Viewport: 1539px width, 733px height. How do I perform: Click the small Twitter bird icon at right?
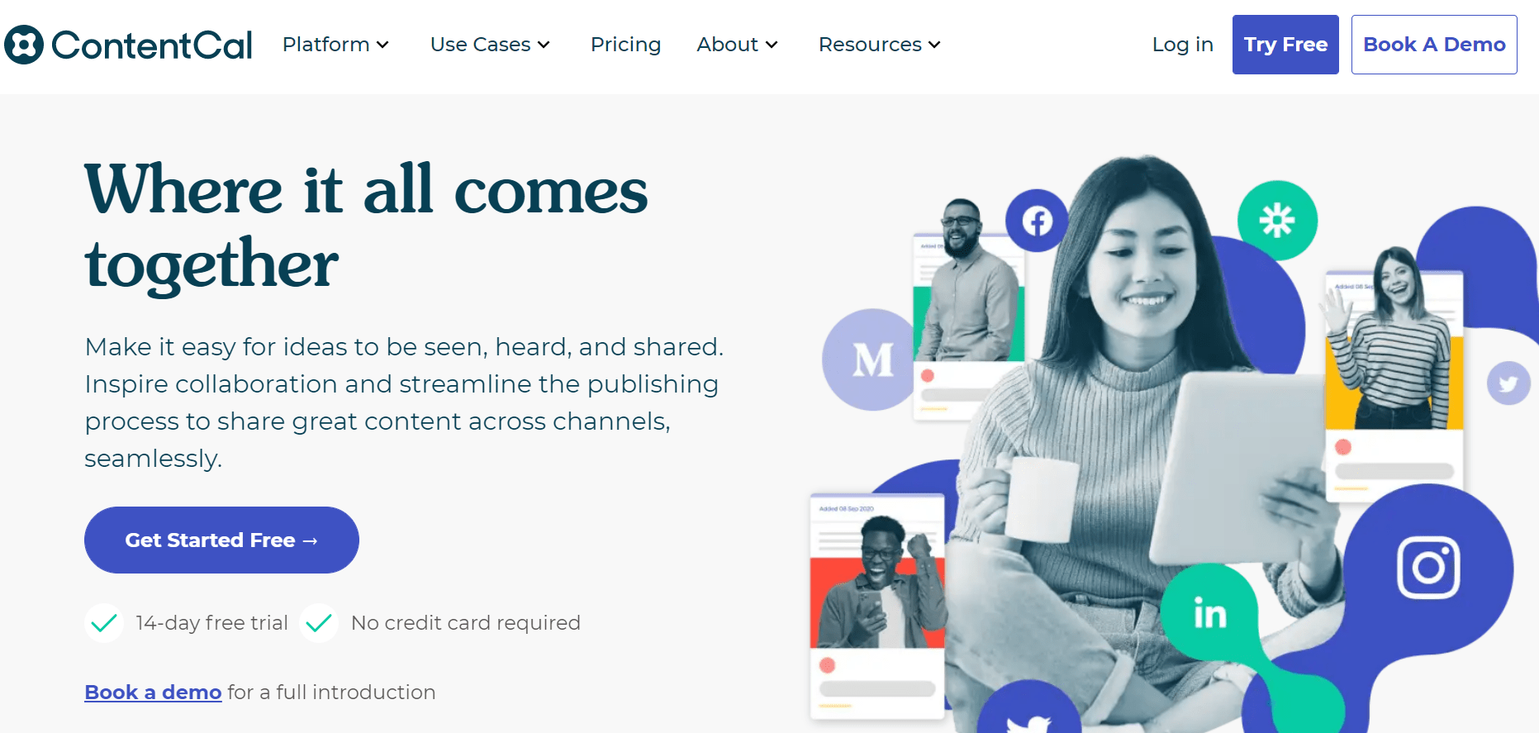[x=1508, y=383]
